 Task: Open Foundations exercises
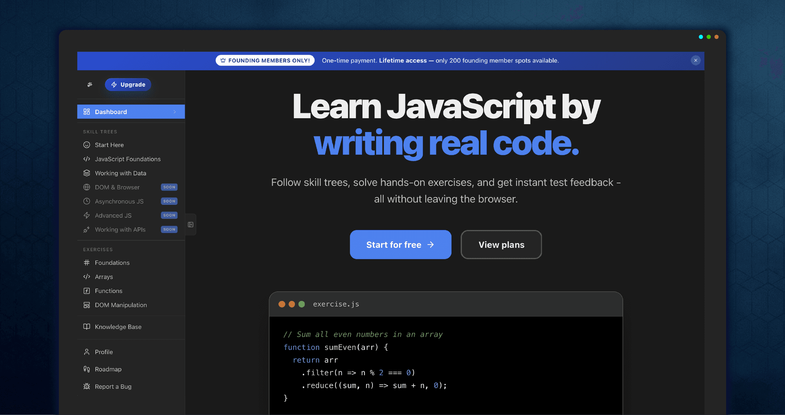point(131,262)
